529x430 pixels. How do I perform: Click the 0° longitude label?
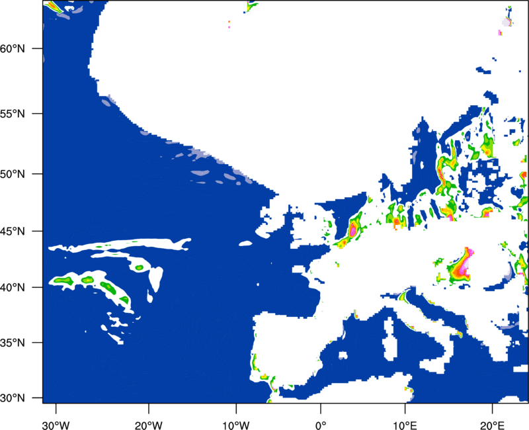pyautogui.click(x=321, y=425)
